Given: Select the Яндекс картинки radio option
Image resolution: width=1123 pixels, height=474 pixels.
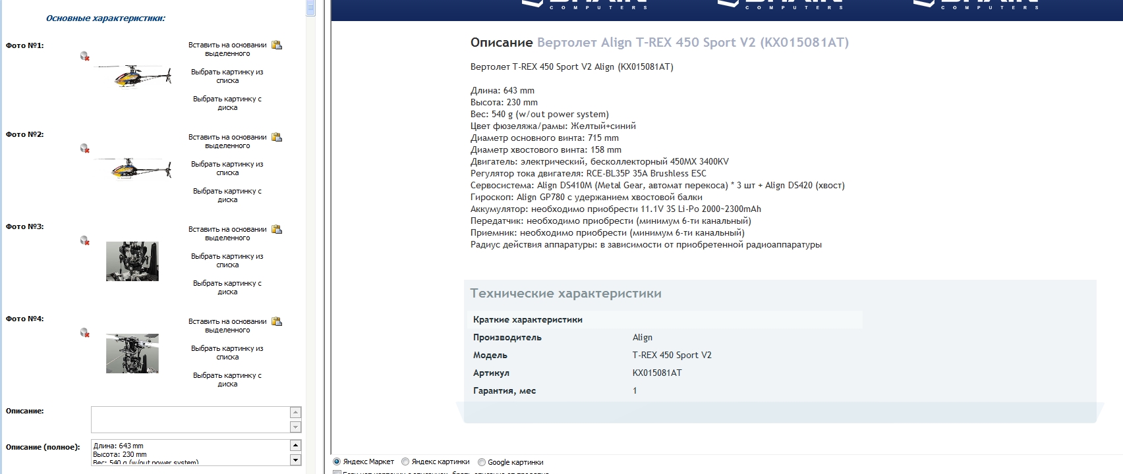Looking at the screenshot, I should click(405, 462).
